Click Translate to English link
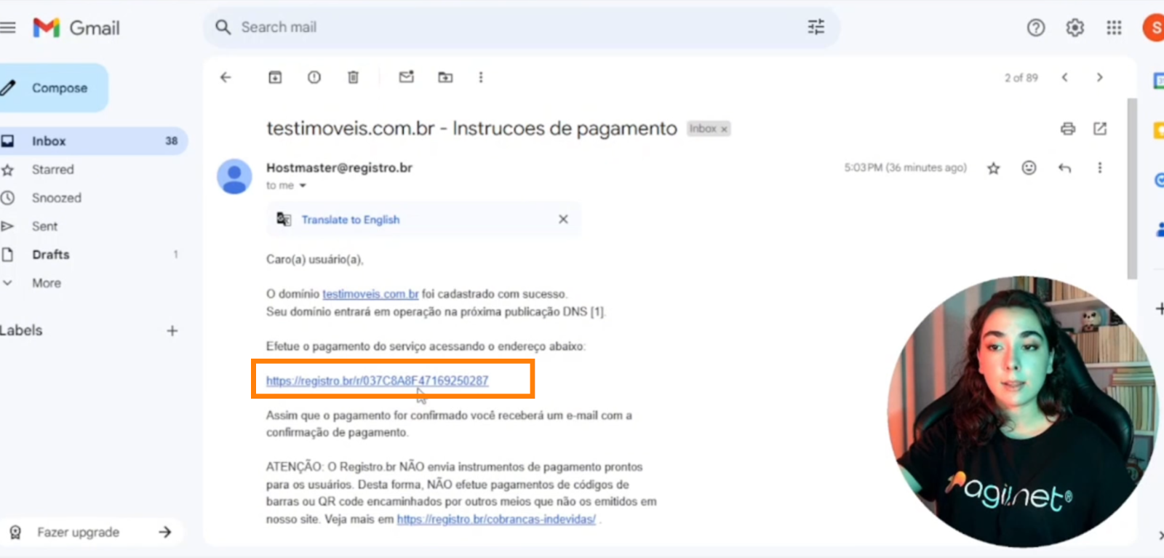This screenshot has height=558, width=1164. point(351,220)
